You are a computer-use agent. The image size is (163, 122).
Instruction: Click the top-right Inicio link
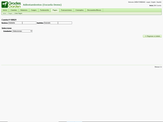click(x=151, y=6)
